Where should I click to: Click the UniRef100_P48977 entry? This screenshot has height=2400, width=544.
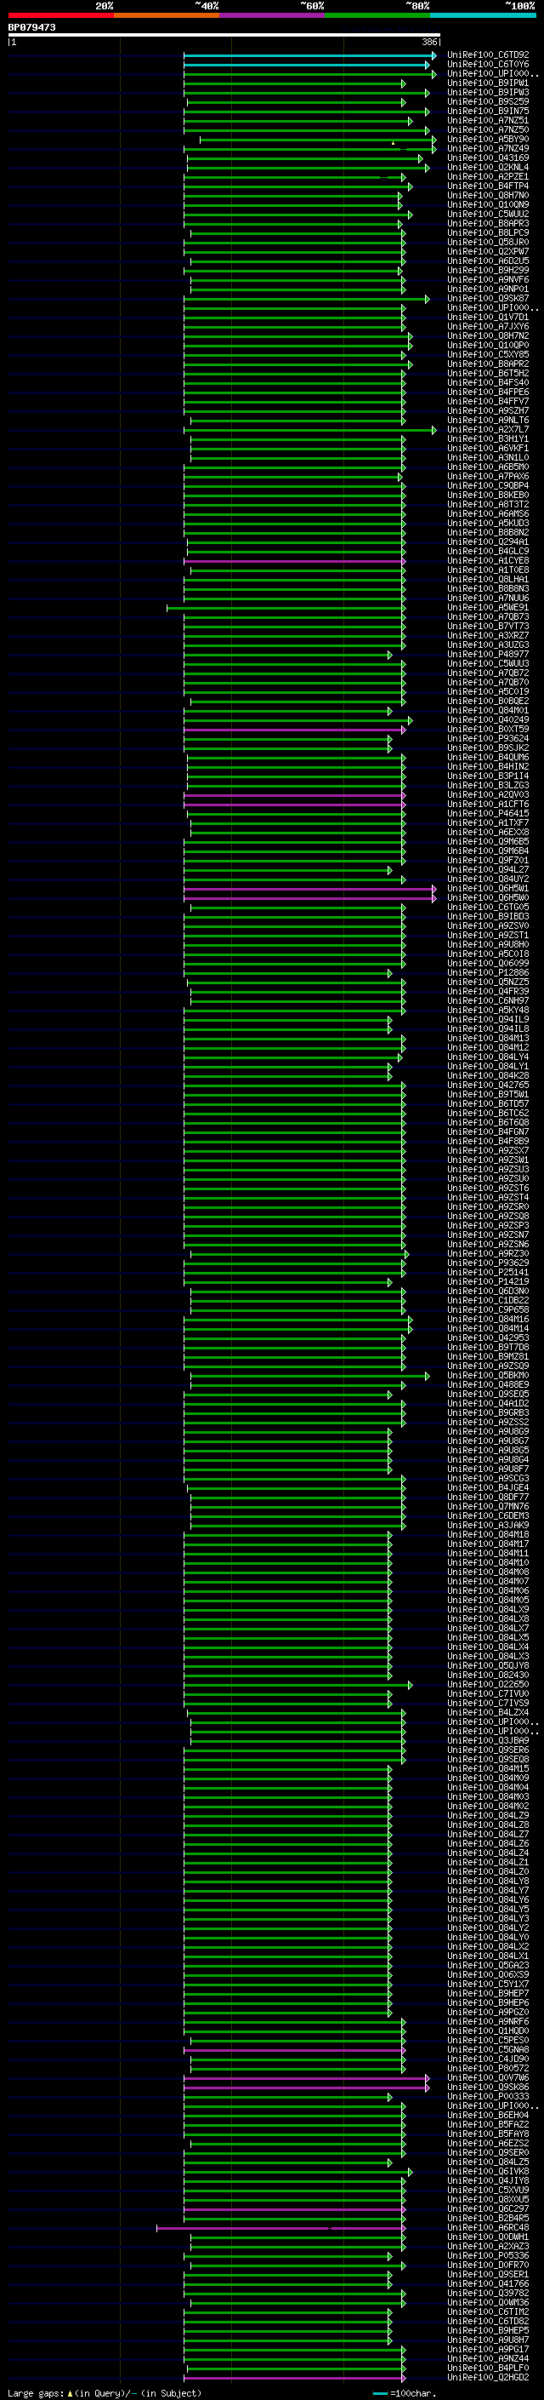488,654
